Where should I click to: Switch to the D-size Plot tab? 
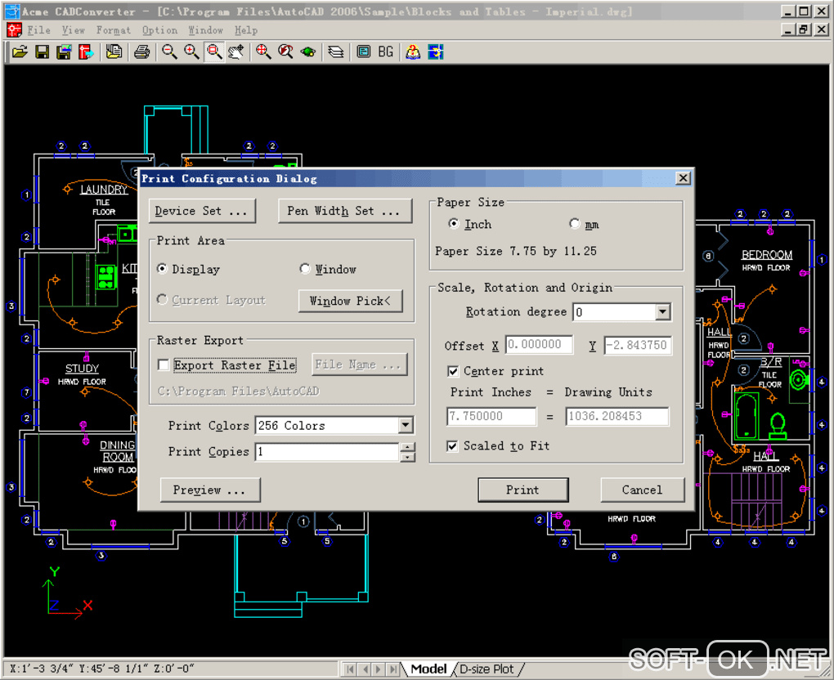pyautogui.click(x=486, y=669)
